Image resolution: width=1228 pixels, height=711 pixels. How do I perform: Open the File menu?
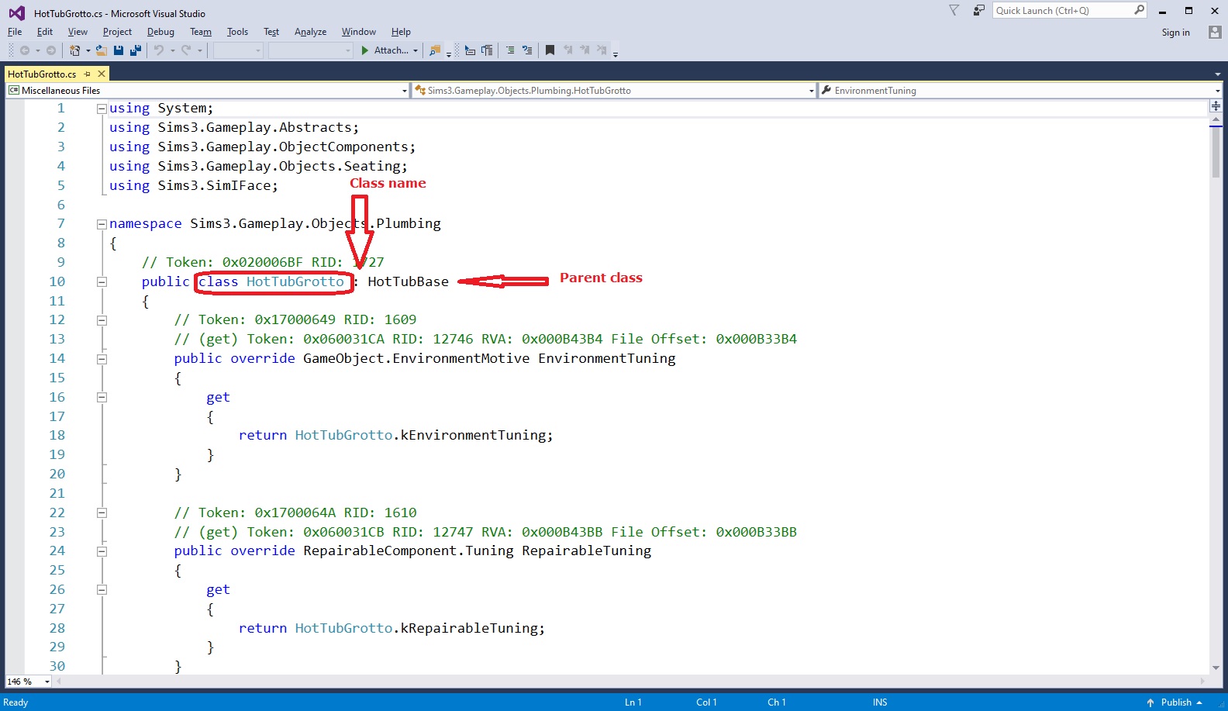(x=15, y=32)
